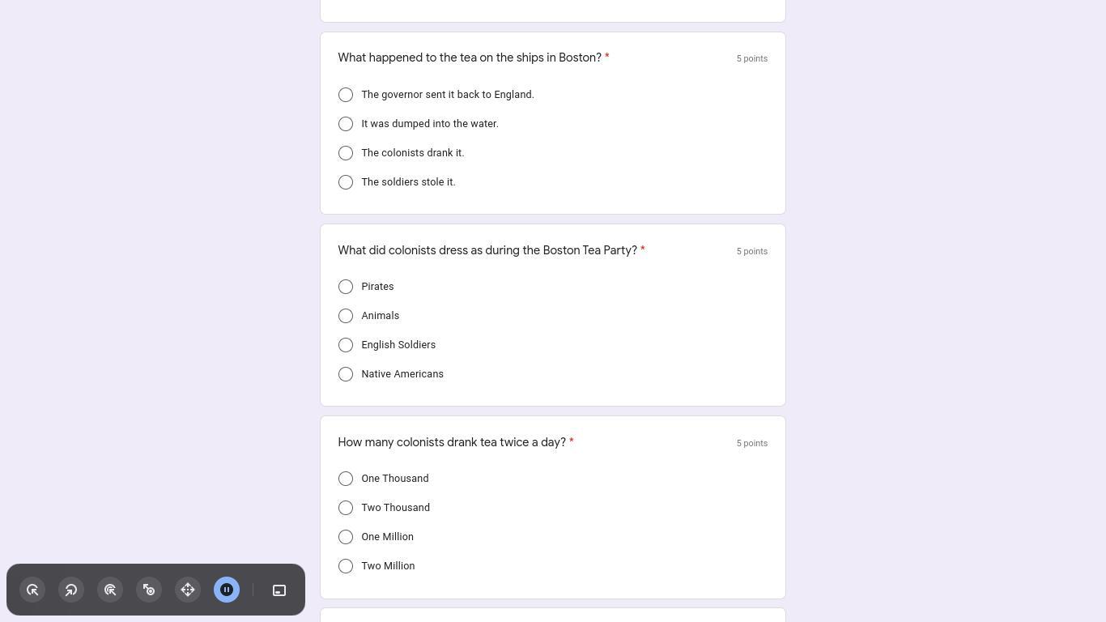Select the Pirates radio button

(346, 287)
